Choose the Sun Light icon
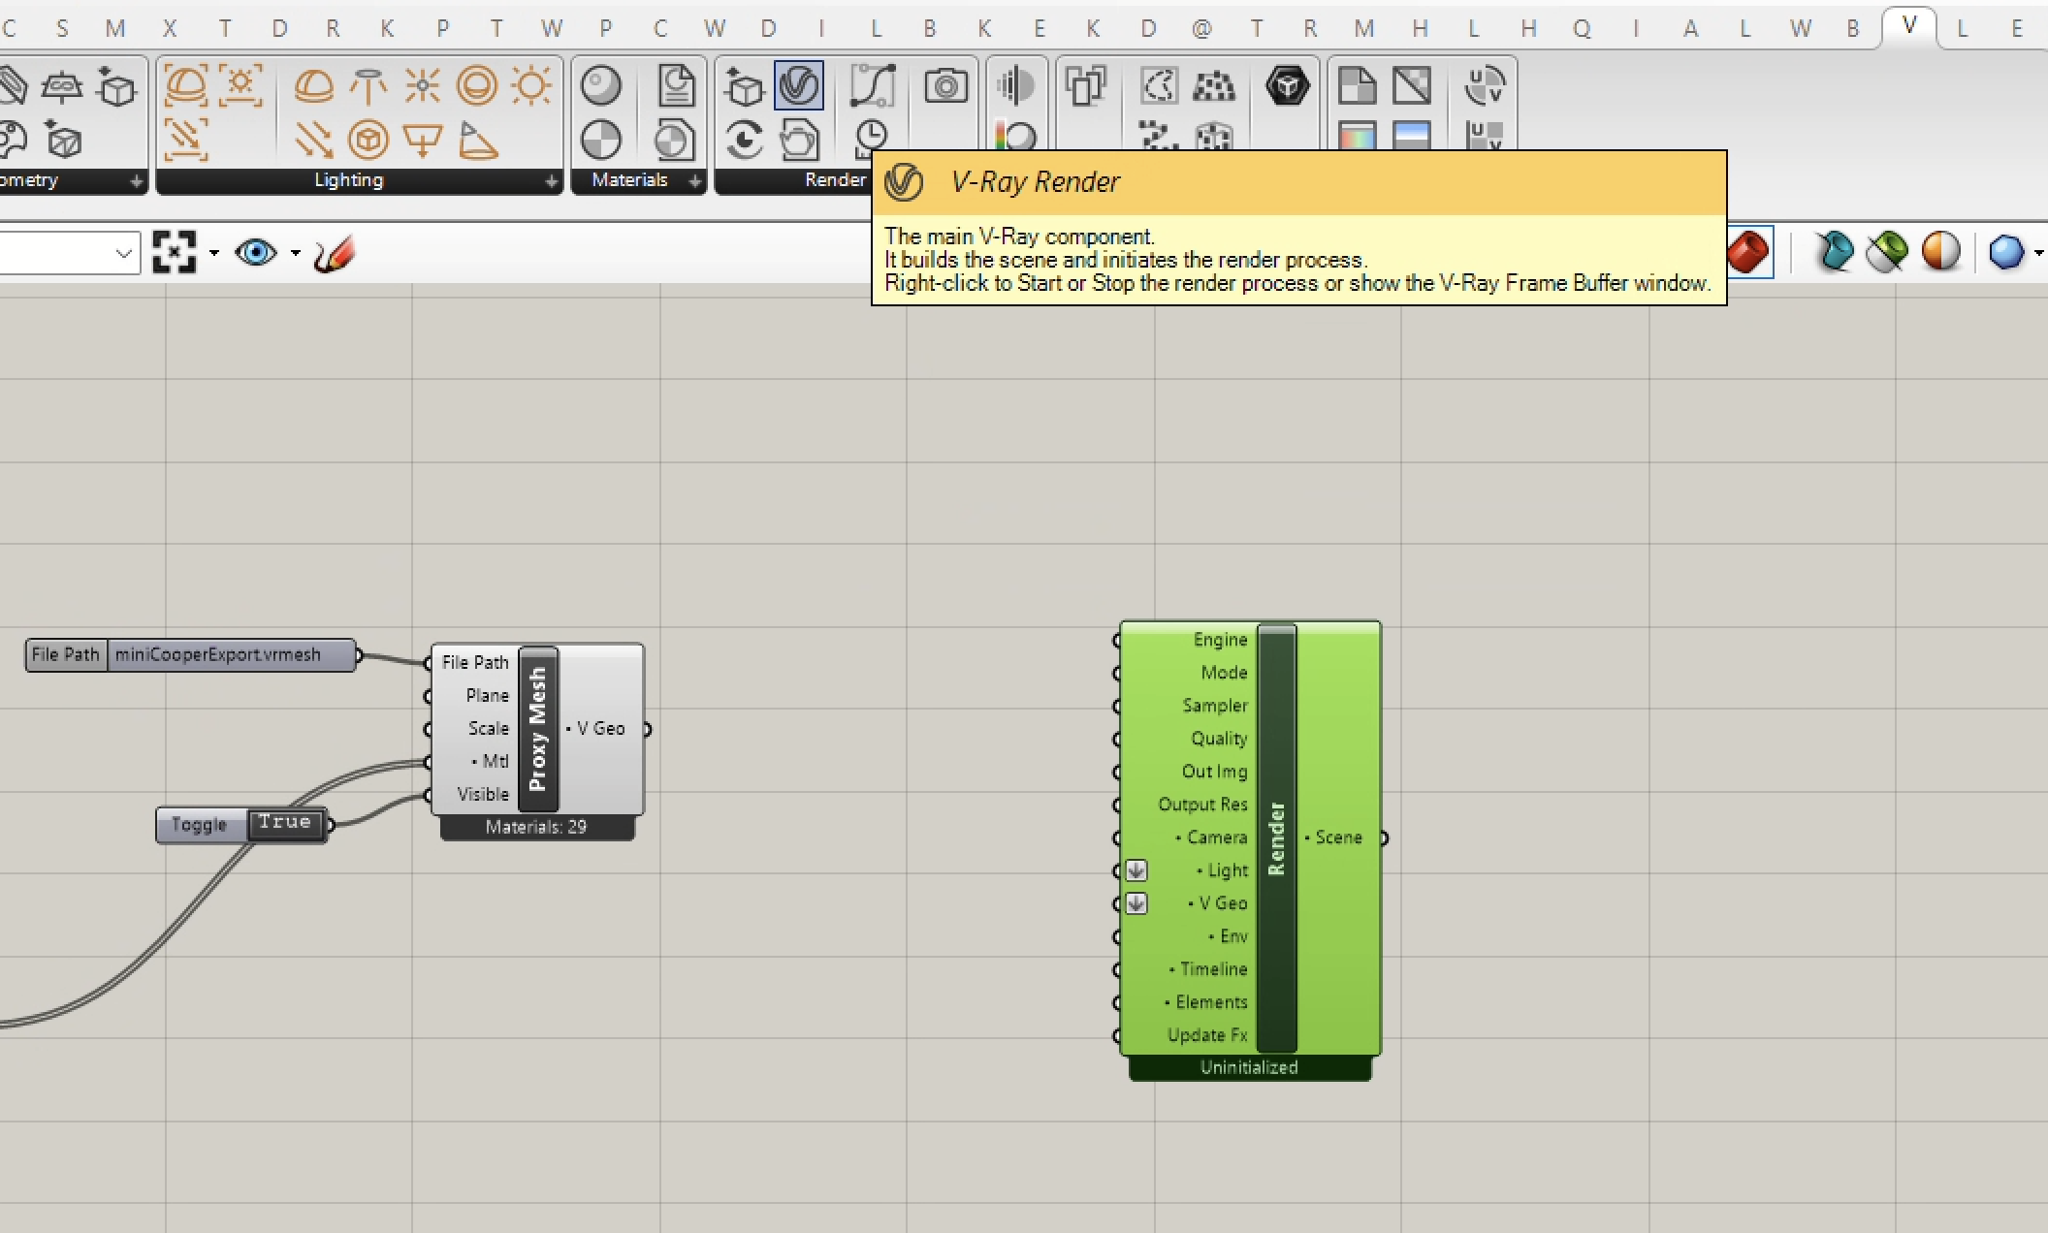The height and width of the screenshot is (1233, 2048). coord(530,86)
